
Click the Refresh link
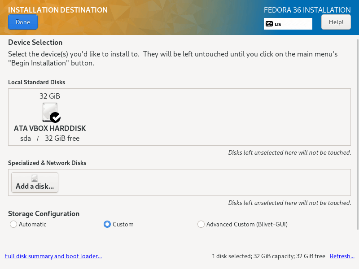[x=341, y=256]
